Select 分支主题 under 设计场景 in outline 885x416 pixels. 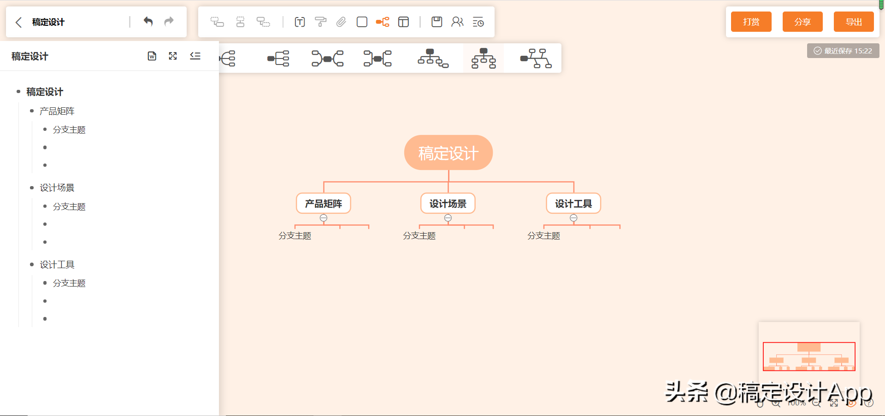click(x=69, y=207)
